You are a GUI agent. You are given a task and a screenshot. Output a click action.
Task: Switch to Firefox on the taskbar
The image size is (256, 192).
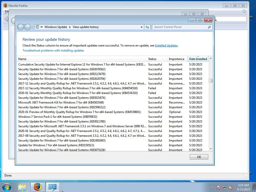point(37,187)
